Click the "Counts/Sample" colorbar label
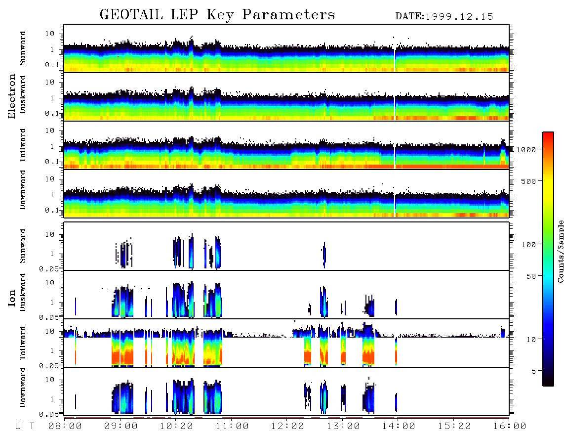 pyautogui.click(x=560, y=252)
